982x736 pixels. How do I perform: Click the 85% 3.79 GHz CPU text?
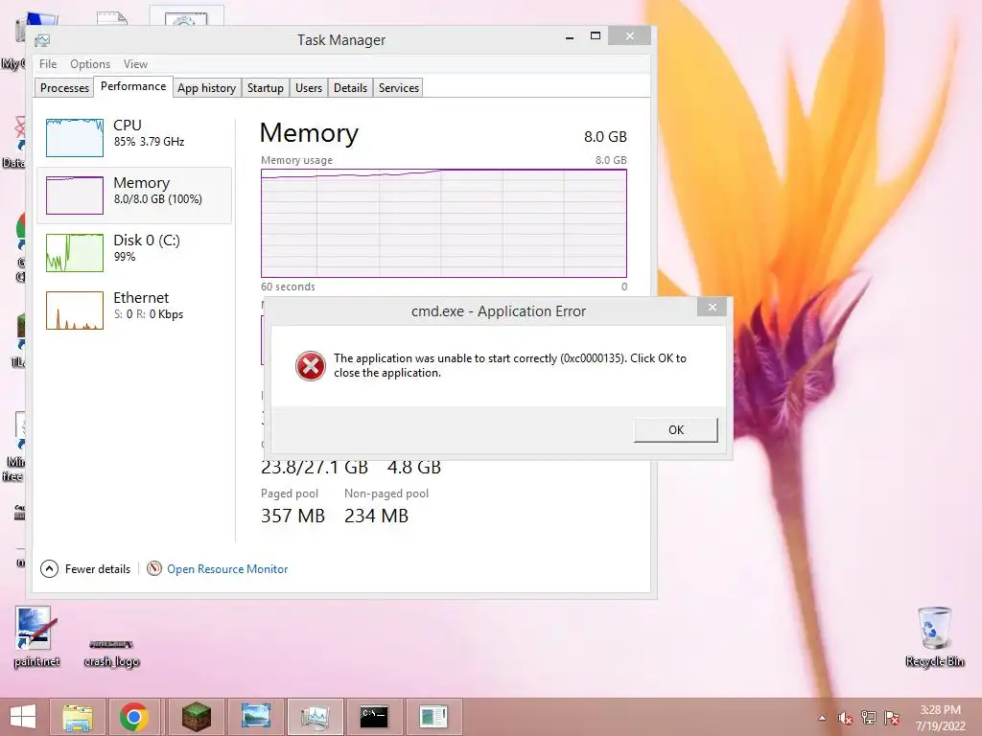pos(149,142)
